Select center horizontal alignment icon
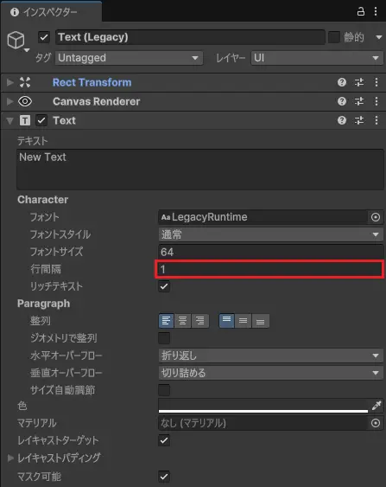 182,321
